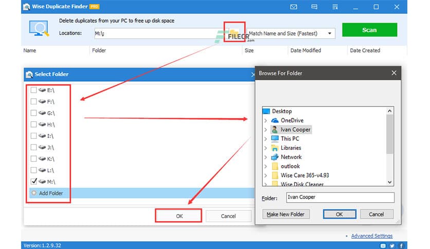The image size is (430, 249).
Task: Sort results by Date Modified column header
Action: point(306,50)
